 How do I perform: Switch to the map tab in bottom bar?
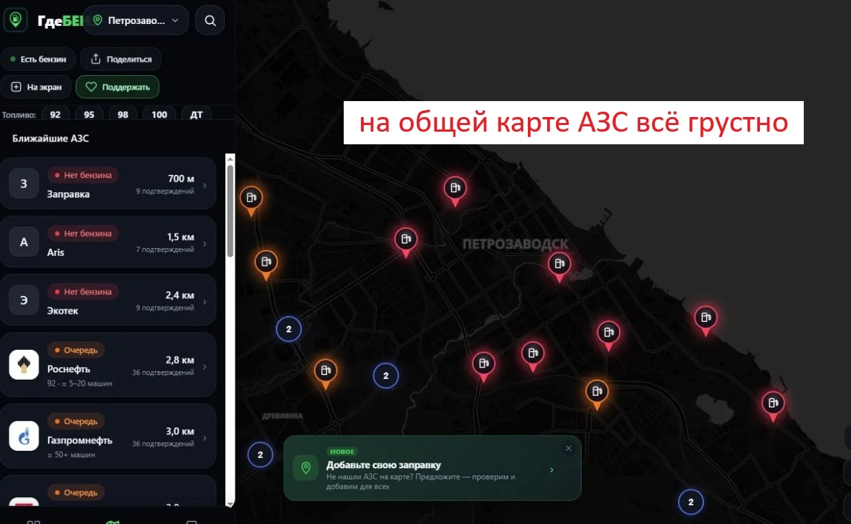112,521
